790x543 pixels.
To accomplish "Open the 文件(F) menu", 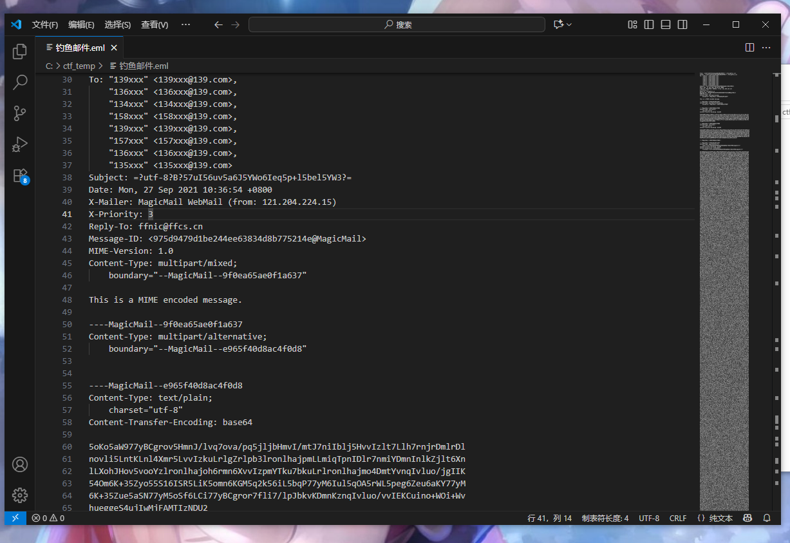I will pos(45,24).
